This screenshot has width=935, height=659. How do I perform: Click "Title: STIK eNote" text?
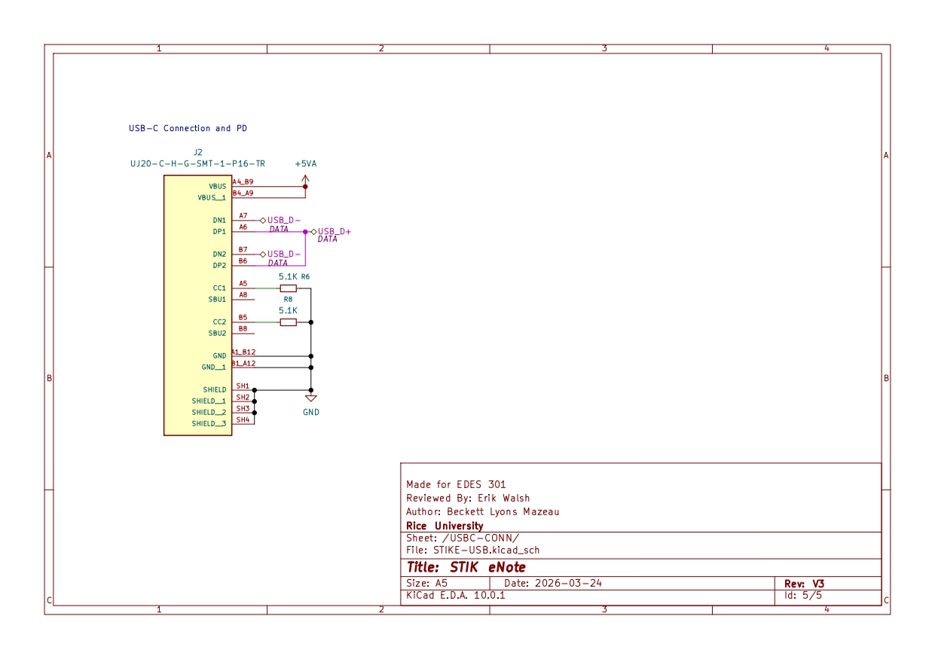click(x=466, y=567)
